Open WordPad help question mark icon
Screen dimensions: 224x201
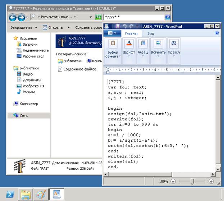pyautogui.click(x=217, y=33)
